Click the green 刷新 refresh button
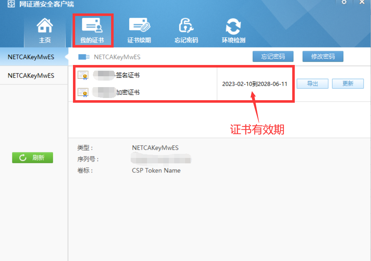Image resolution: width=371 pixels, height=261 pixels. [x=33, y=158]
